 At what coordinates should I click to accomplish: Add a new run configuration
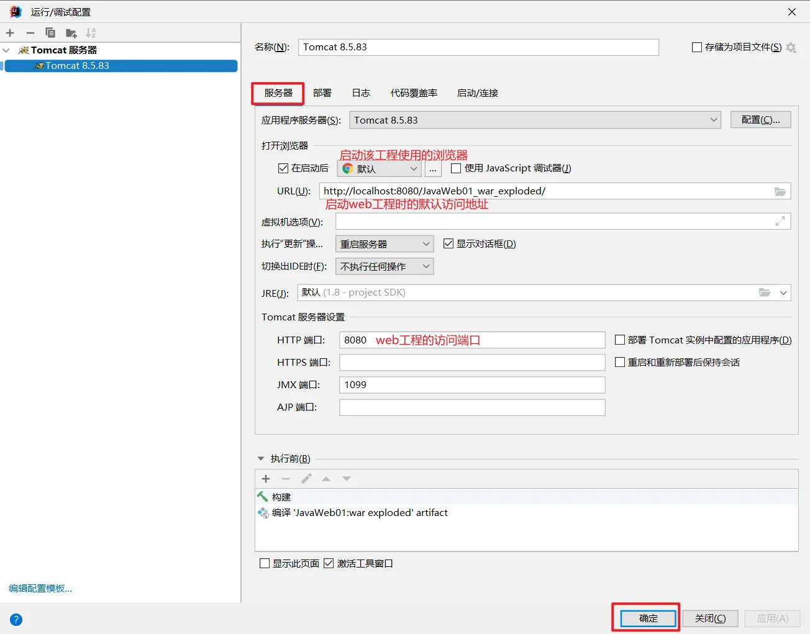click(x=10, y=33)
